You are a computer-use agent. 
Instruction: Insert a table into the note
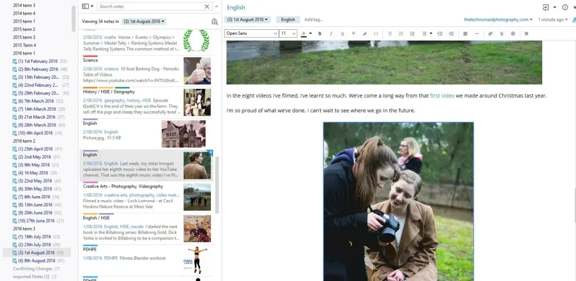click(465, 33)
